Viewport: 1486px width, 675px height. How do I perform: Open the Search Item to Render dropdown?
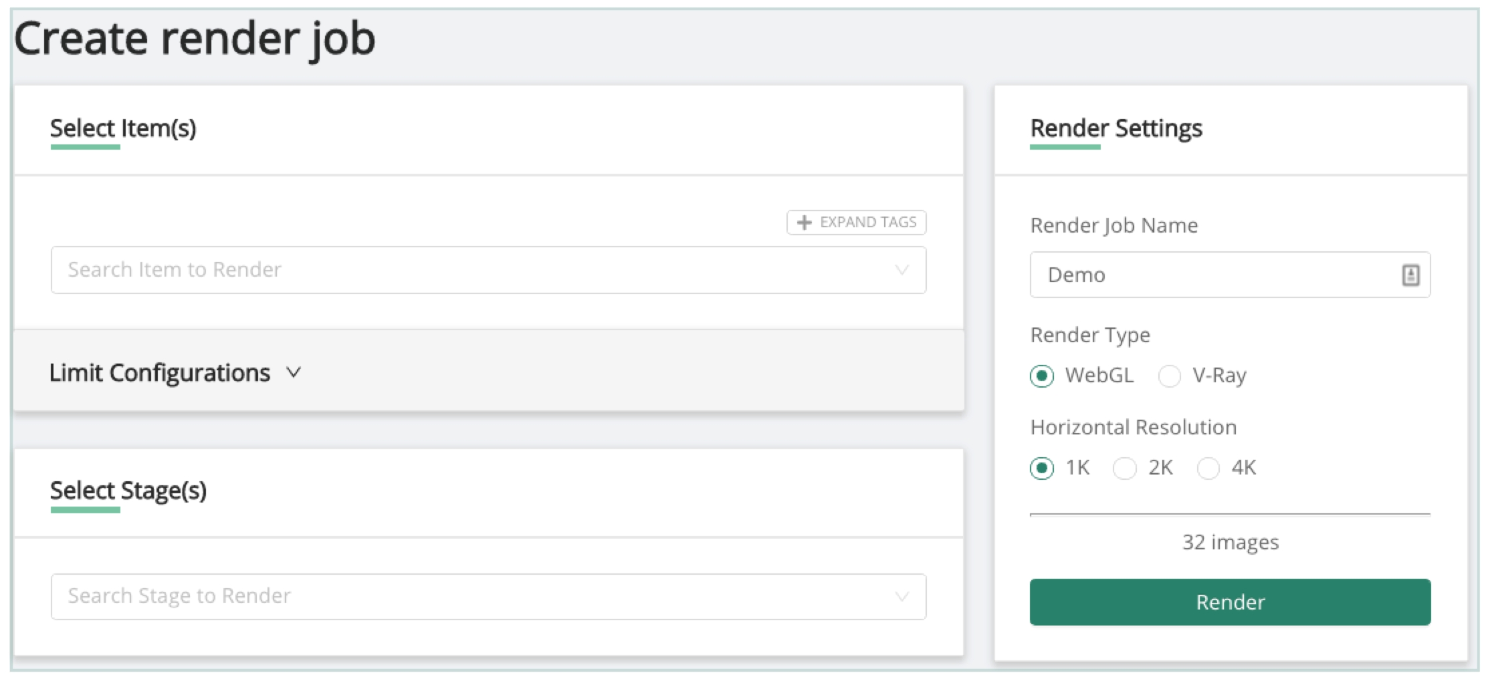(468, 270)
